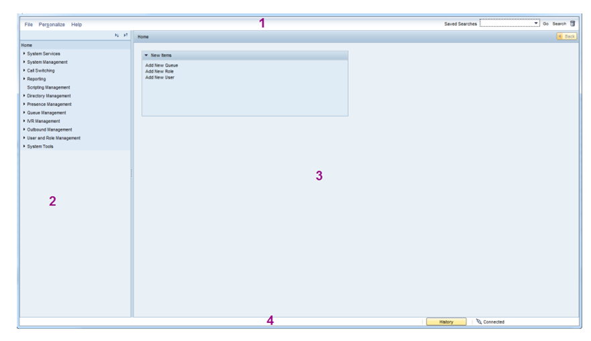Expand User and Role Management node
The height and width of the screenshot is (341, 591).
tap(24, 138)
